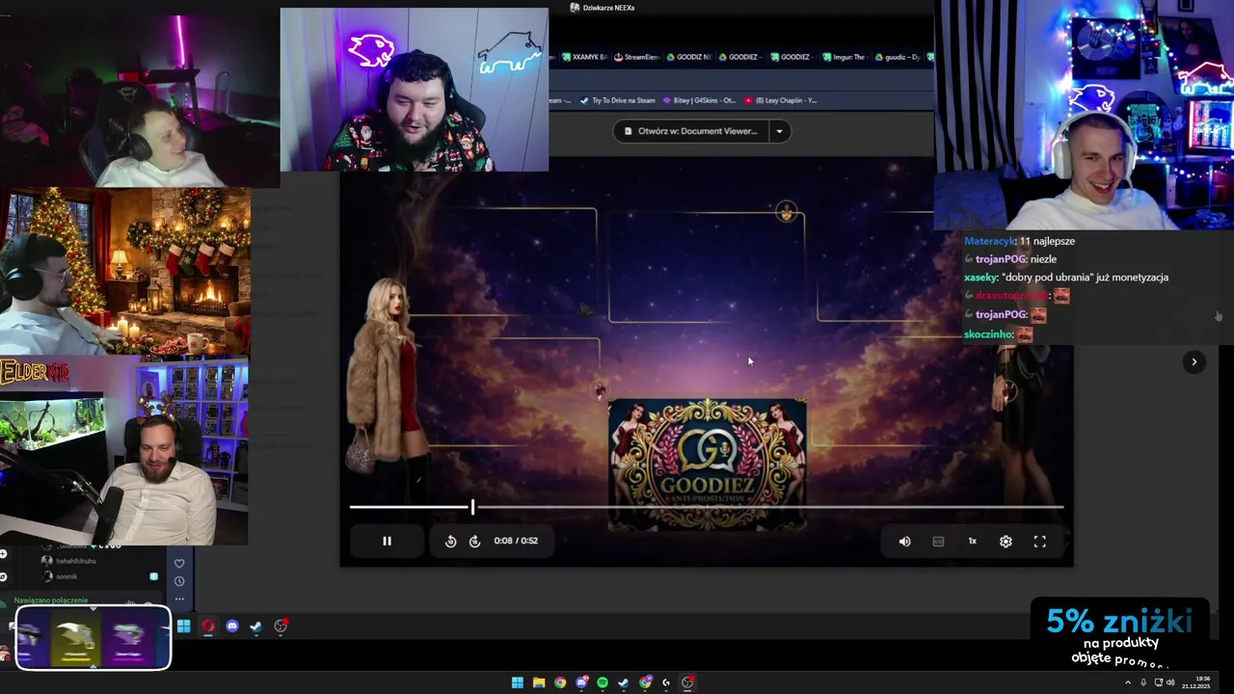Open Discord icon in captured taskbar
Viewport: 1234px width, 694px height.
tap(231, 627)
